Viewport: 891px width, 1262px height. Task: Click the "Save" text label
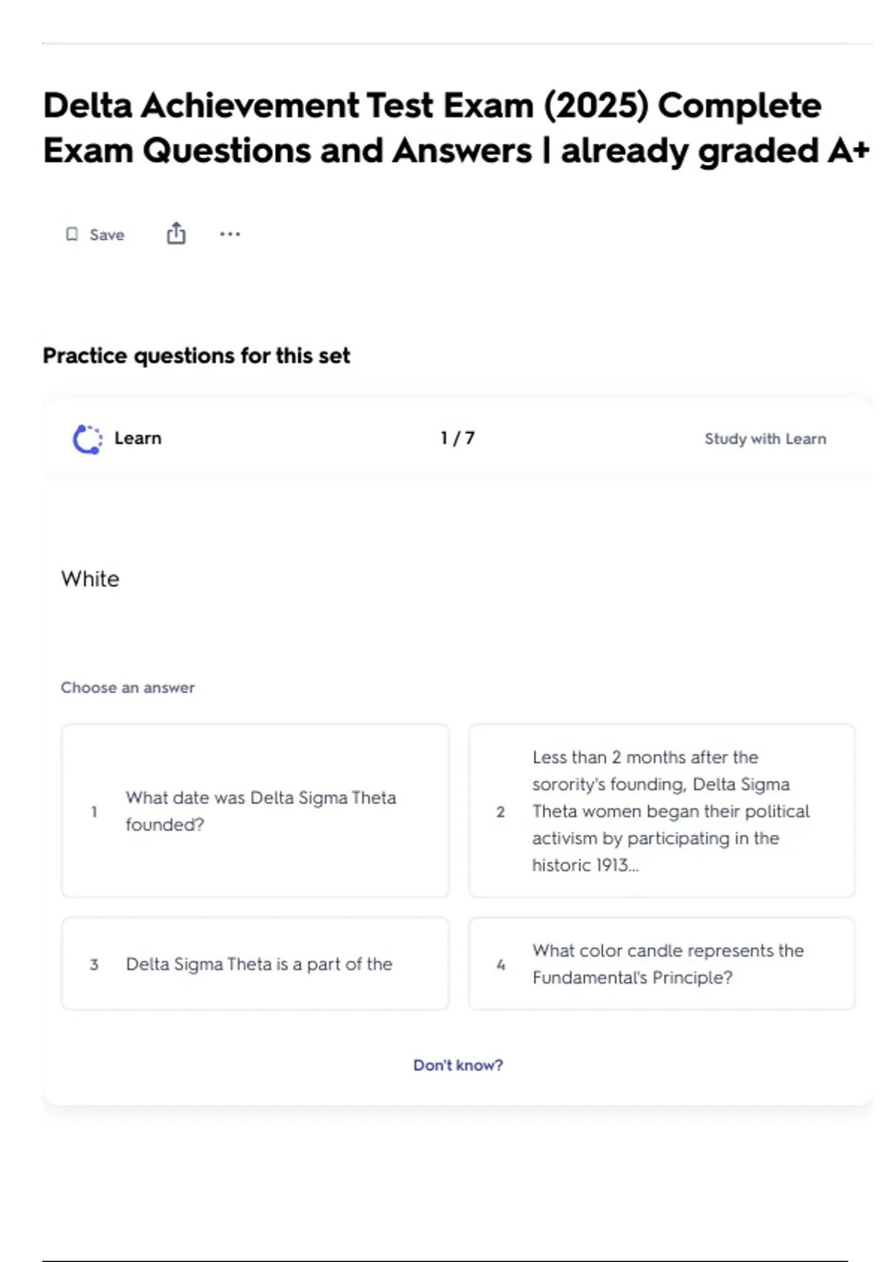pyautogui.click(x=107, y=235)
